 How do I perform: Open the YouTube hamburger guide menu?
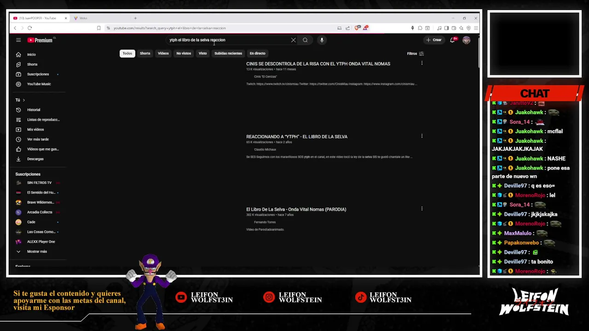click(x=18, y=40)
